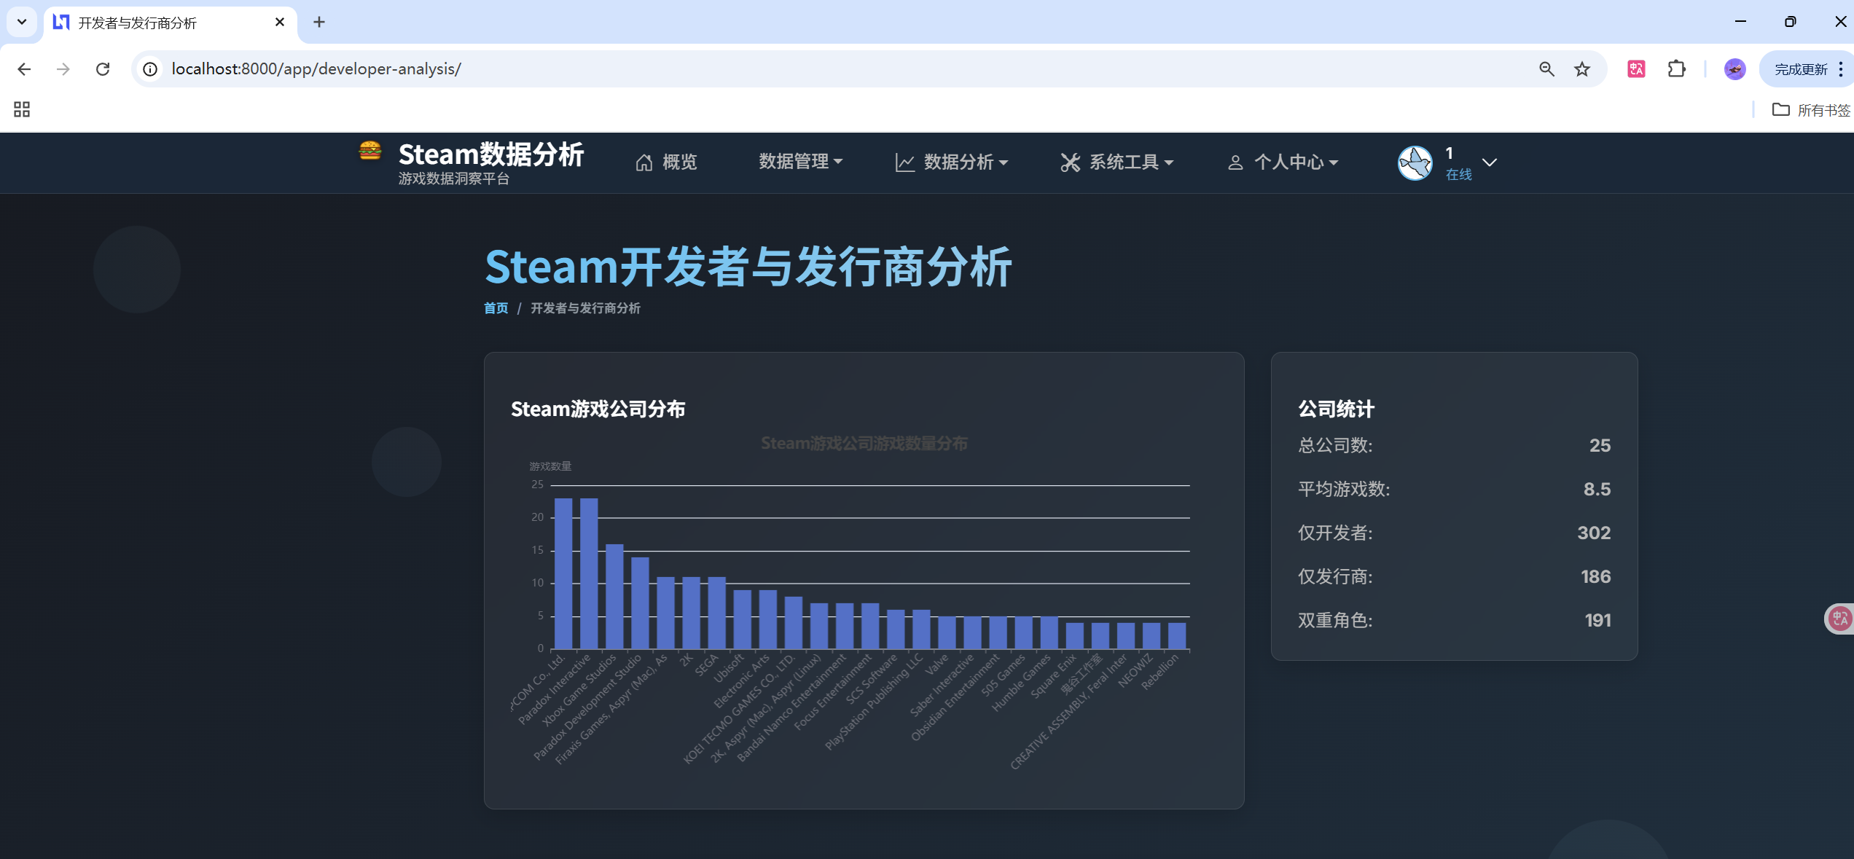Click the burger logo icon
Screen dimensions: 1854x859
click(x=370, y=151)
